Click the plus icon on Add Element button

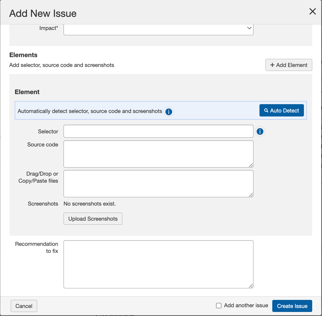point(272,65)
